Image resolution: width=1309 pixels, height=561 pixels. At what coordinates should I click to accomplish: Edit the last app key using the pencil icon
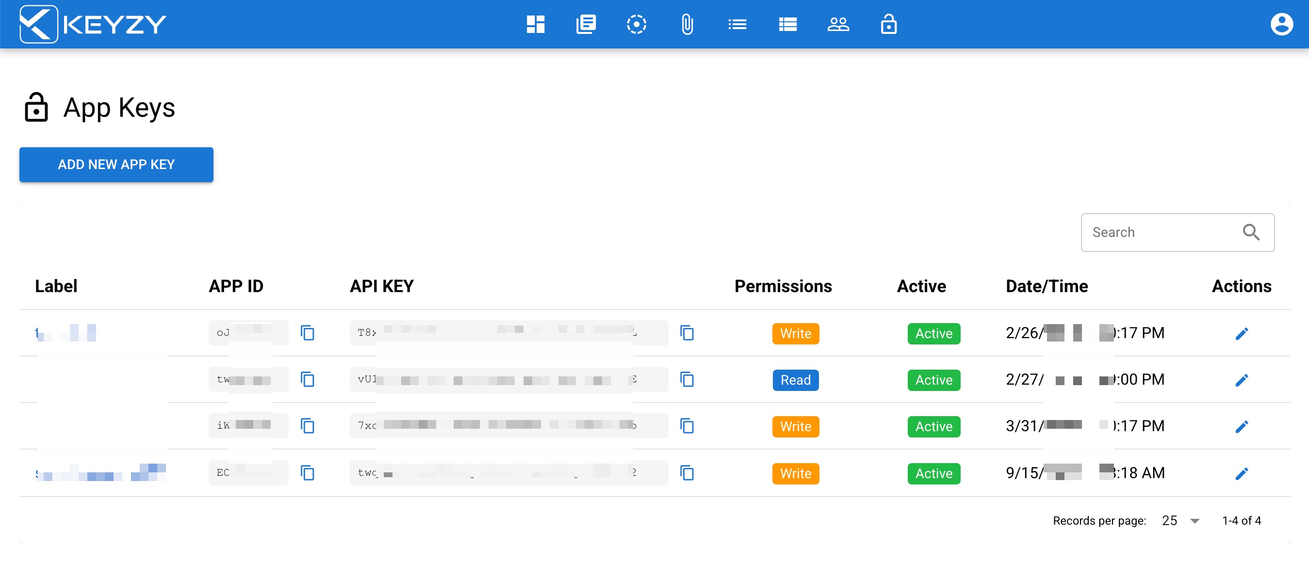point(1242,473)
